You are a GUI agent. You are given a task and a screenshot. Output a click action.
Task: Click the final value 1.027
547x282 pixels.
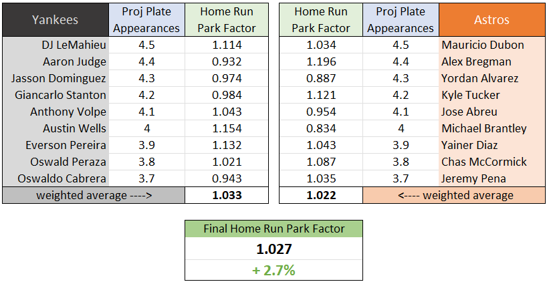pos(273,249)
